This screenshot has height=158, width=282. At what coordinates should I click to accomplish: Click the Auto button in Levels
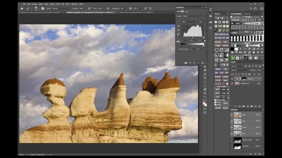pos(200,22)
